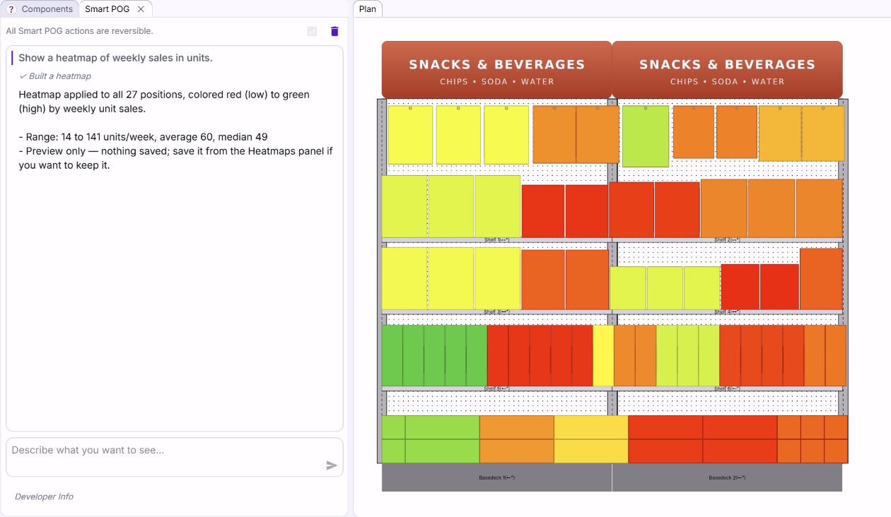
Task: Click the 'Built a heatmap' step
Action: pyautogui.click(x=55, y=76)
